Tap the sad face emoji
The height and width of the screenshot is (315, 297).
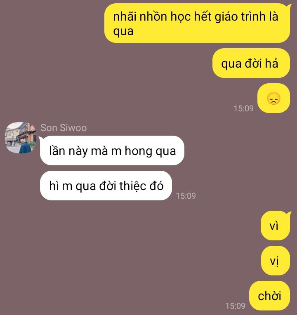[273, 98]
